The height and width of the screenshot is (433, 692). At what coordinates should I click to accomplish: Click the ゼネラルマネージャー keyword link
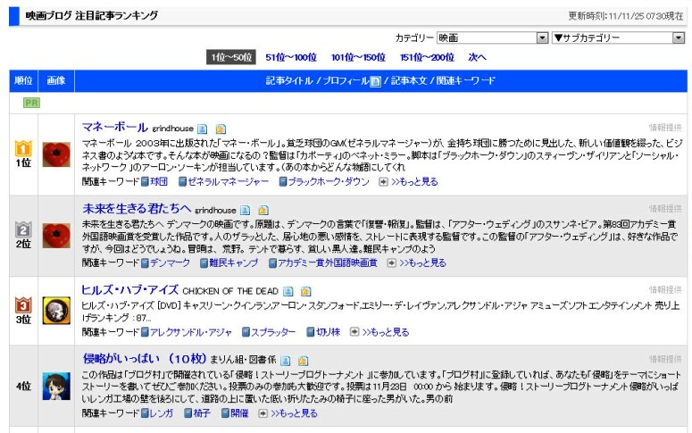[229, 182]
